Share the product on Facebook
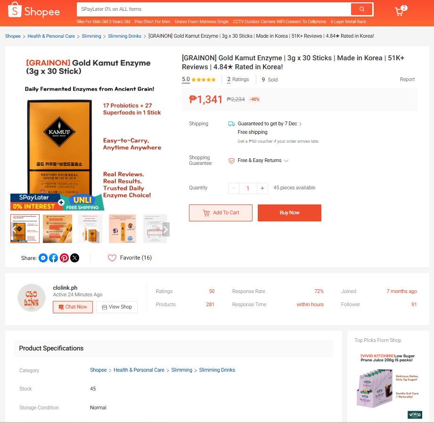This screenshot has height=423, width=434. [53, 258]
